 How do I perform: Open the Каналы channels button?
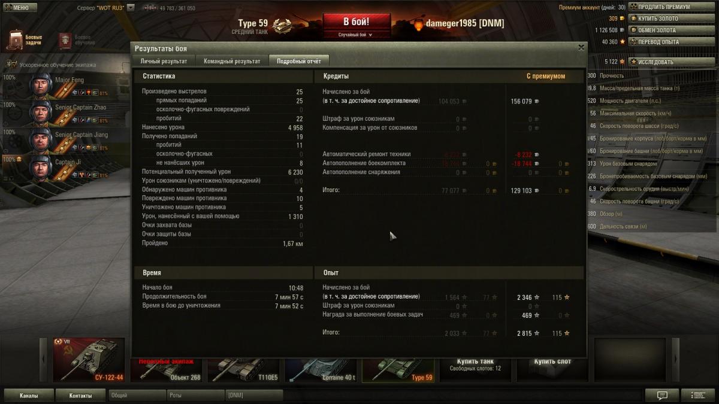[x=28, y=396]
